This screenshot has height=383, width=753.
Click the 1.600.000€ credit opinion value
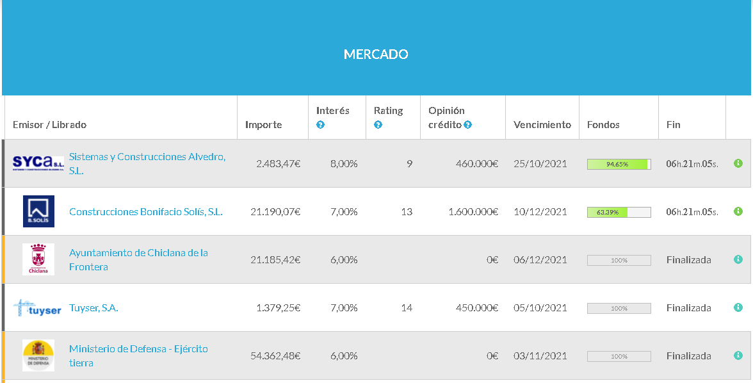[x=474, y=212]
